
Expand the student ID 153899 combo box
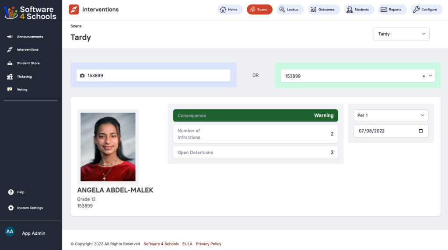pos(430,76)
